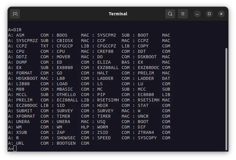Click the terminal vertical scrollbar
236x160 pixels.
tap(226, 99)
